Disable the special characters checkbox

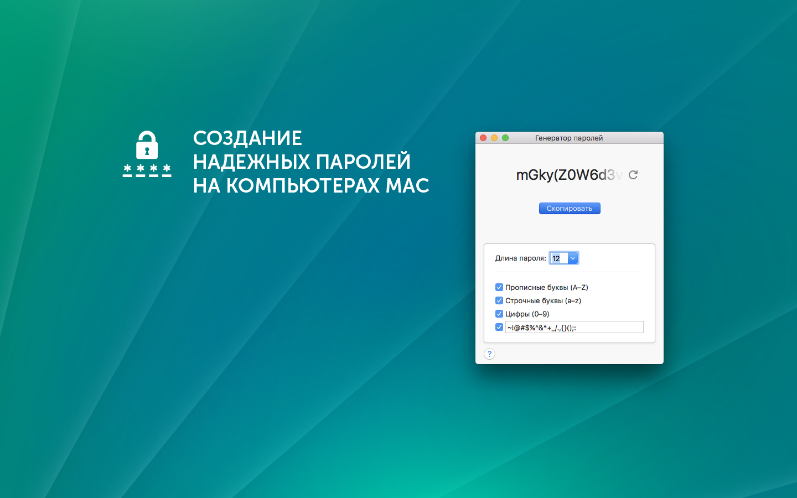point(499,326)
